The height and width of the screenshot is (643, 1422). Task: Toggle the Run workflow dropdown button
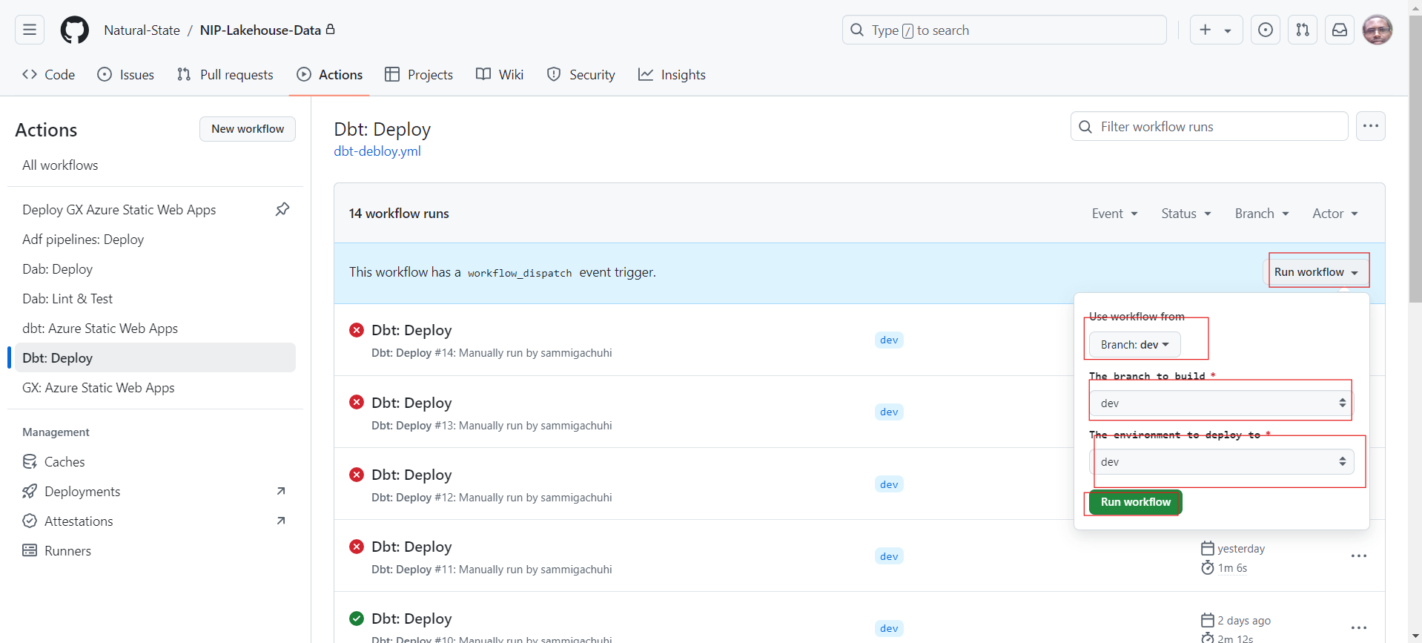[x=1316, y=272]
